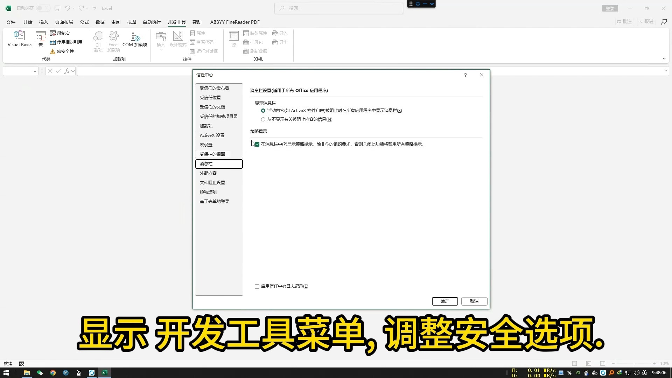Viewport: 672px width, 378px height.
Task: Switch to page layout view icon
Action: point(588,364)
